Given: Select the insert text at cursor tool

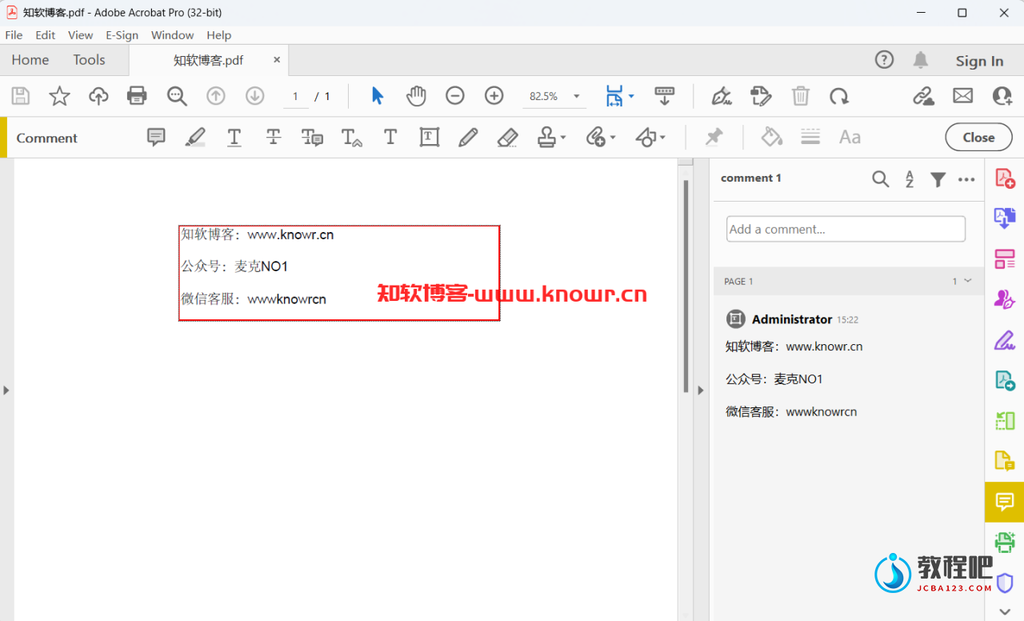Looking at the screenshot, I should (351, 138).
